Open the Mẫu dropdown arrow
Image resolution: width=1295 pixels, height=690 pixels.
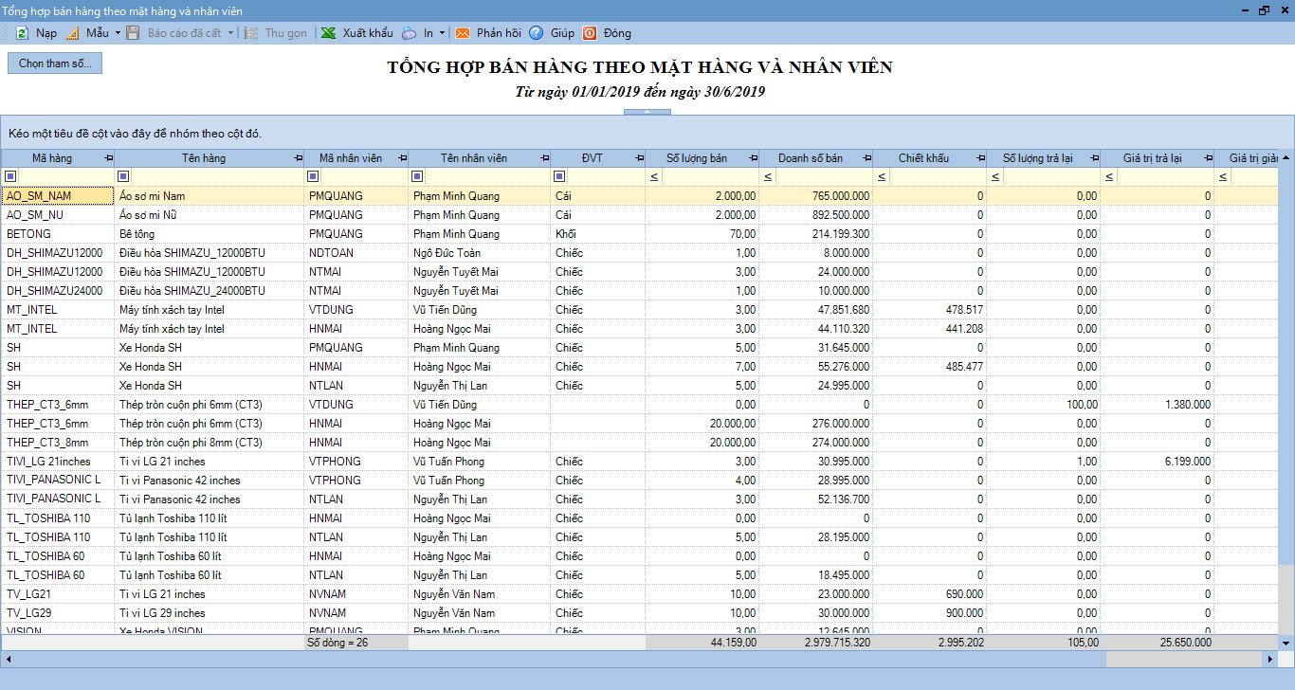118,33
